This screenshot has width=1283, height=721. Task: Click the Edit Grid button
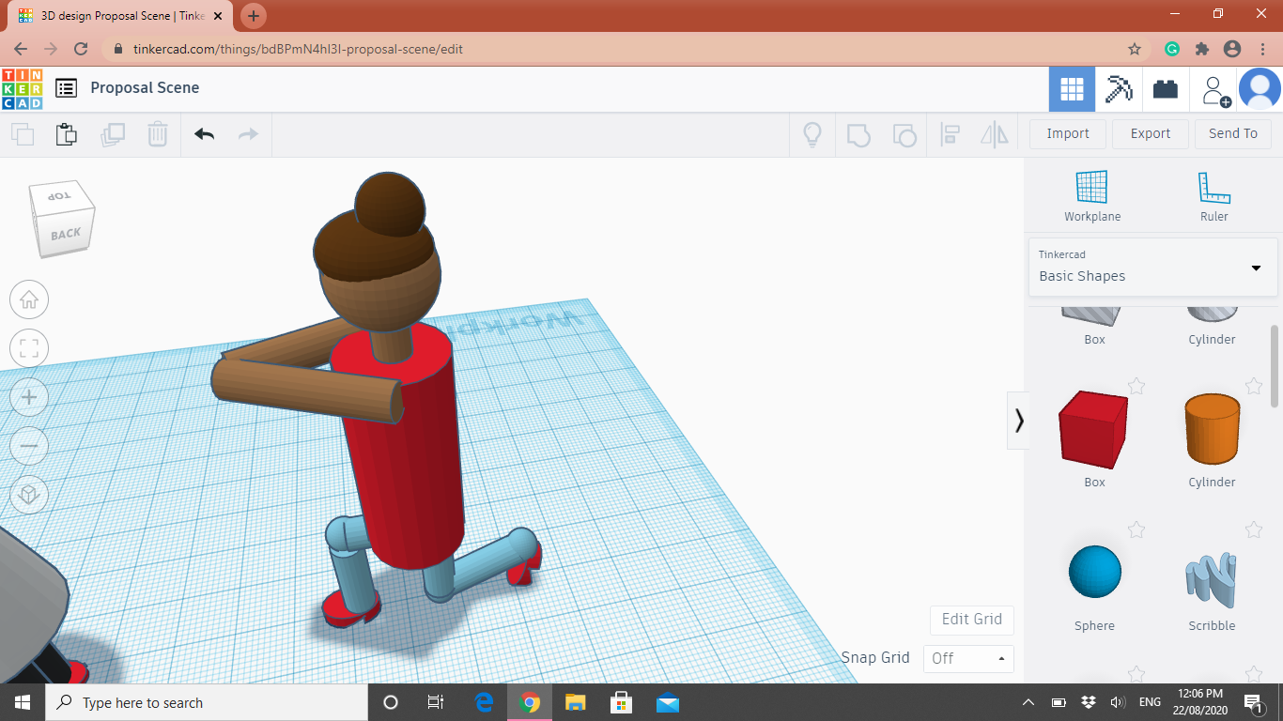(972, 619)
